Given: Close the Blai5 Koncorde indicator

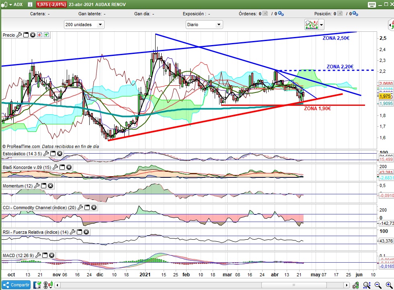Looking at the screenshot, I should pyautogui.click(x=69, y=167).
